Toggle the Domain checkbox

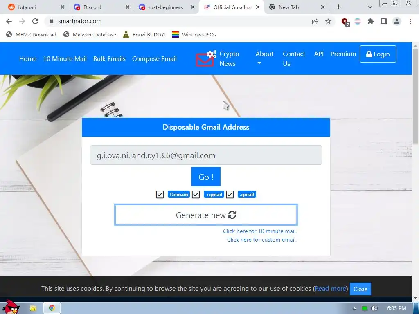tap(160, 194)
